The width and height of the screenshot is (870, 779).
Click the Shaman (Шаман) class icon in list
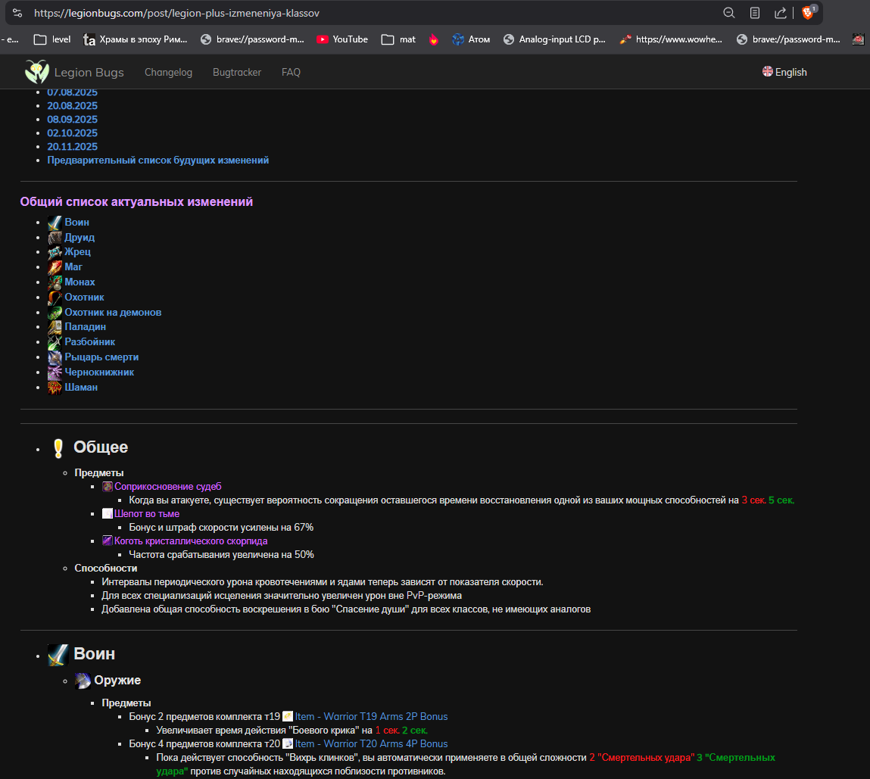pos(55,388)
